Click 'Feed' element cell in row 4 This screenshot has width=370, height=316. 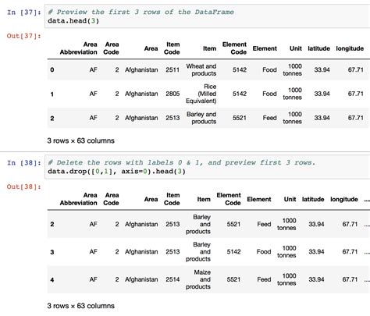pyautogui.click(x=264, y=279)
